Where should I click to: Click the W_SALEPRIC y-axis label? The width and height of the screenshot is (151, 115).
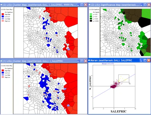pos(90,83)
